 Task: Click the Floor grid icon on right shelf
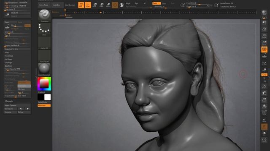tap(264, 57)
